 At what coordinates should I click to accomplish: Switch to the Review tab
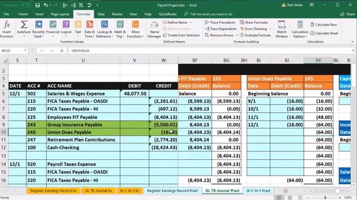click(117, 14)
